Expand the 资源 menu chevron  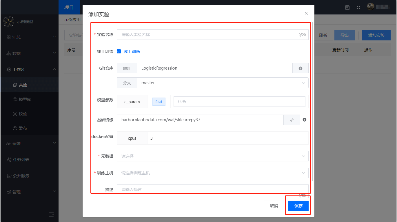click(x=54, y=143)
